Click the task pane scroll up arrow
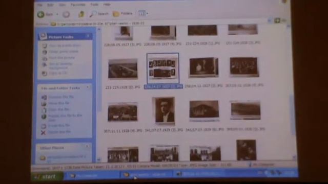 pyautogui.click(x=99, y=30)
